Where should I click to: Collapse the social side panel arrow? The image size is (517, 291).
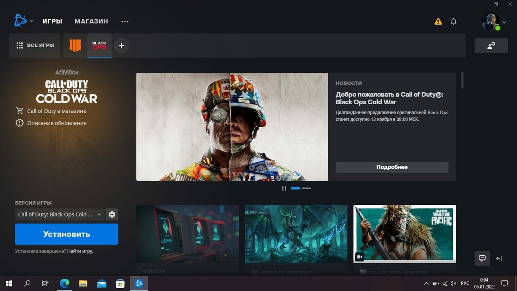coord(499,259)
